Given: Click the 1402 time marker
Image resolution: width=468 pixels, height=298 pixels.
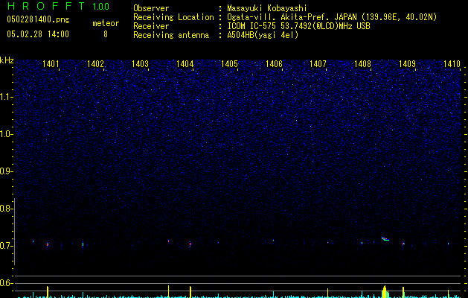Looking at the screenshot, I should [x=95, y=63].
